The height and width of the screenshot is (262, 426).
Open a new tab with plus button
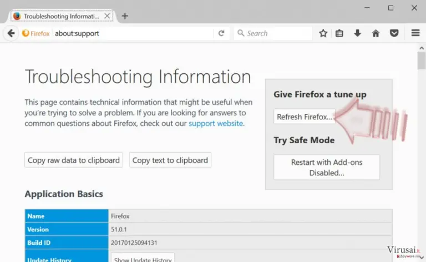(125, 16)
